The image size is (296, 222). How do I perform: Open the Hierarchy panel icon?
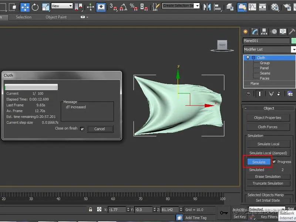click(x=265, y=31)
